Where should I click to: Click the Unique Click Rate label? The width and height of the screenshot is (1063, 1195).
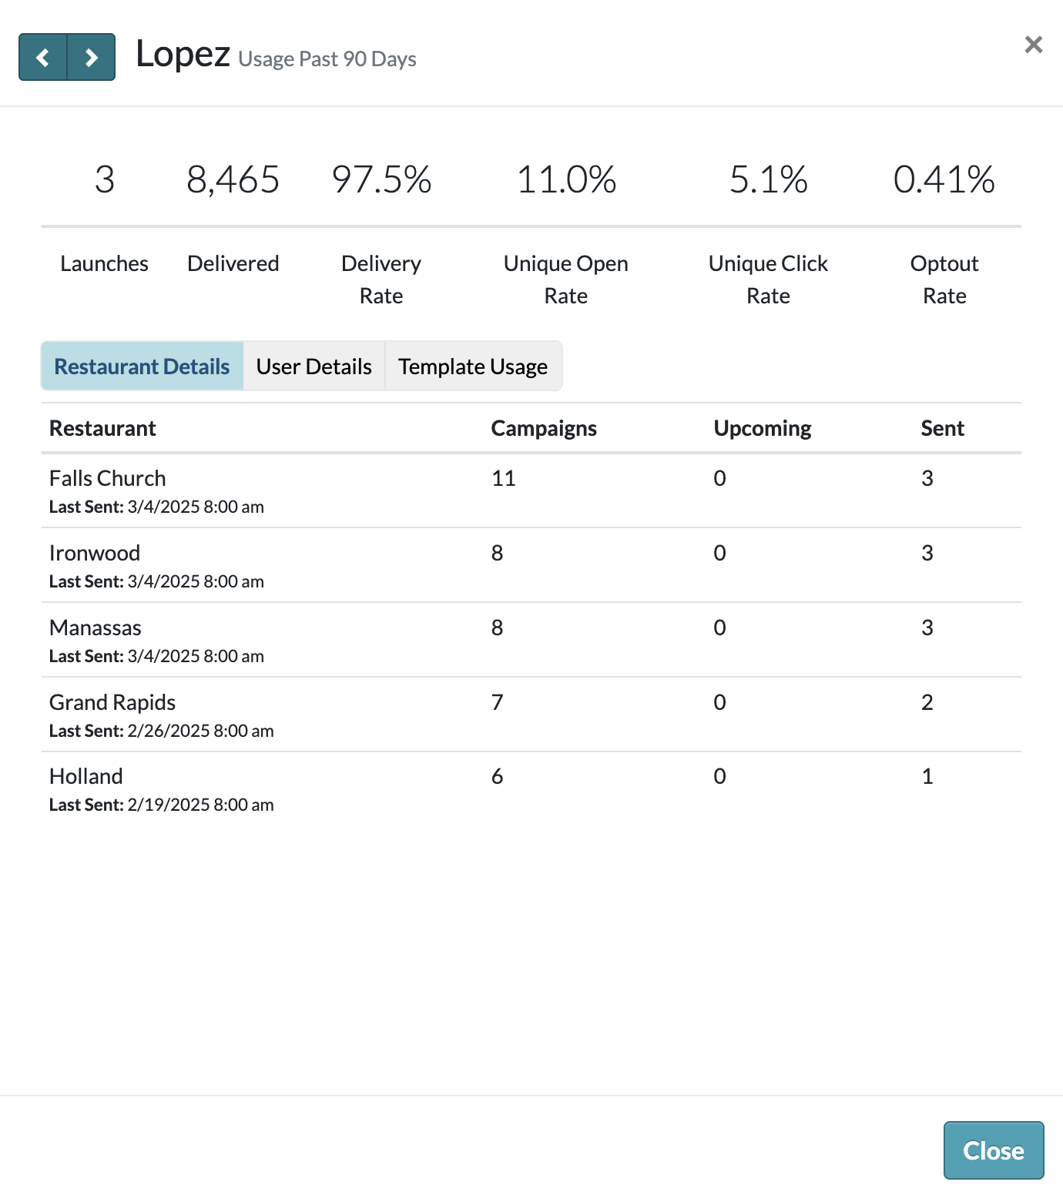769,280
